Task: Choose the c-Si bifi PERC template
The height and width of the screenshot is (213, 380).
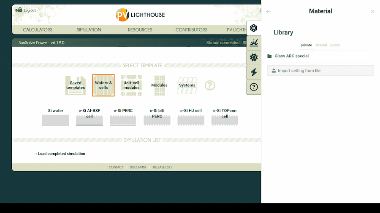Action: 157,117
